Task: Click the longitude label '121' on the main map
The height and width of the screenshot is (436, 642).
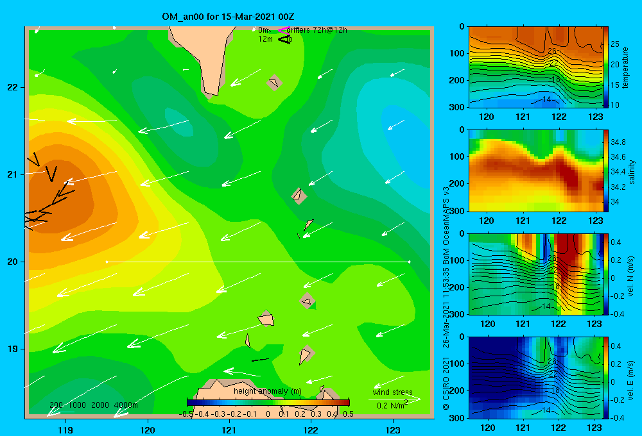Action: coord(229,430)
